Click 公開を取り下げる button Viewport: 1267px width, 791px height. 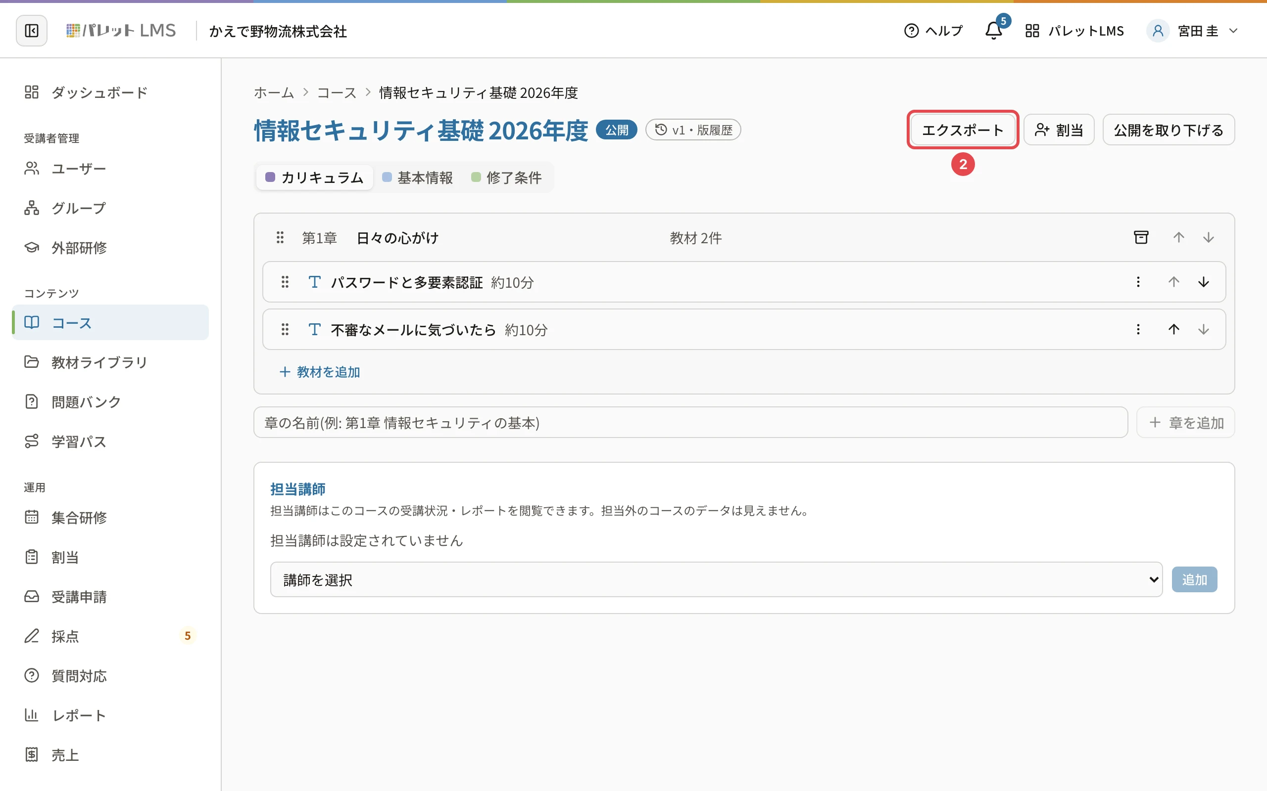pos(1169,130)
